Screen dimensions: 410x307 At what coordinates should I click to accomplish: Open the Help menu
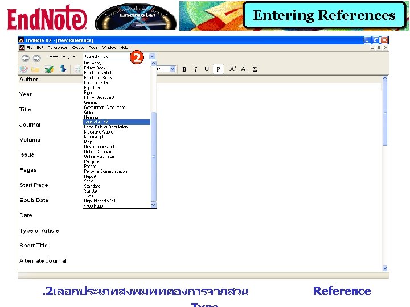click(x=124, y=48)
